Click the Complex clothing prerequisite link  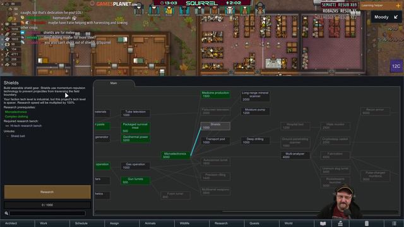click(16, 117)
